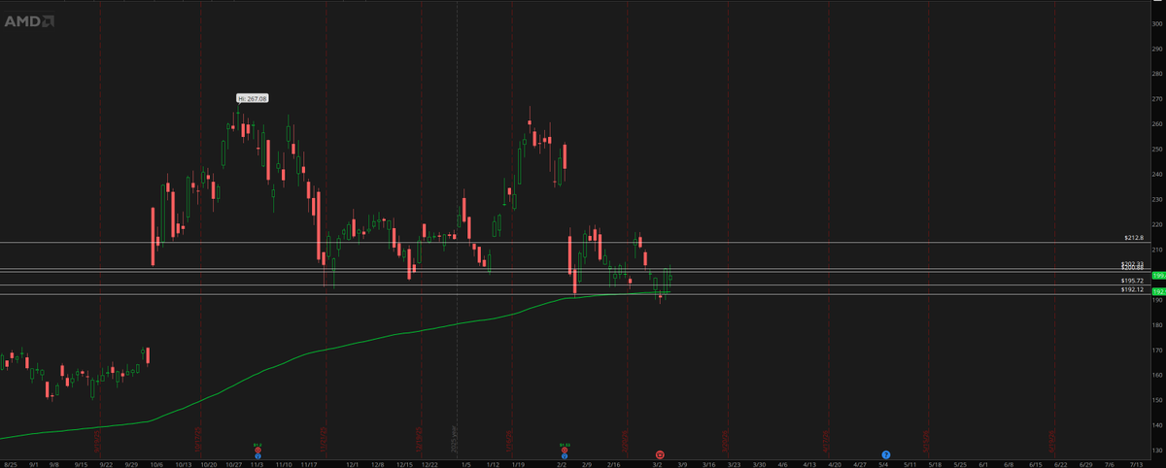Select the horizontal price line at $212.8
This screenshot has width=1166, height=468.
coord(575,243)
